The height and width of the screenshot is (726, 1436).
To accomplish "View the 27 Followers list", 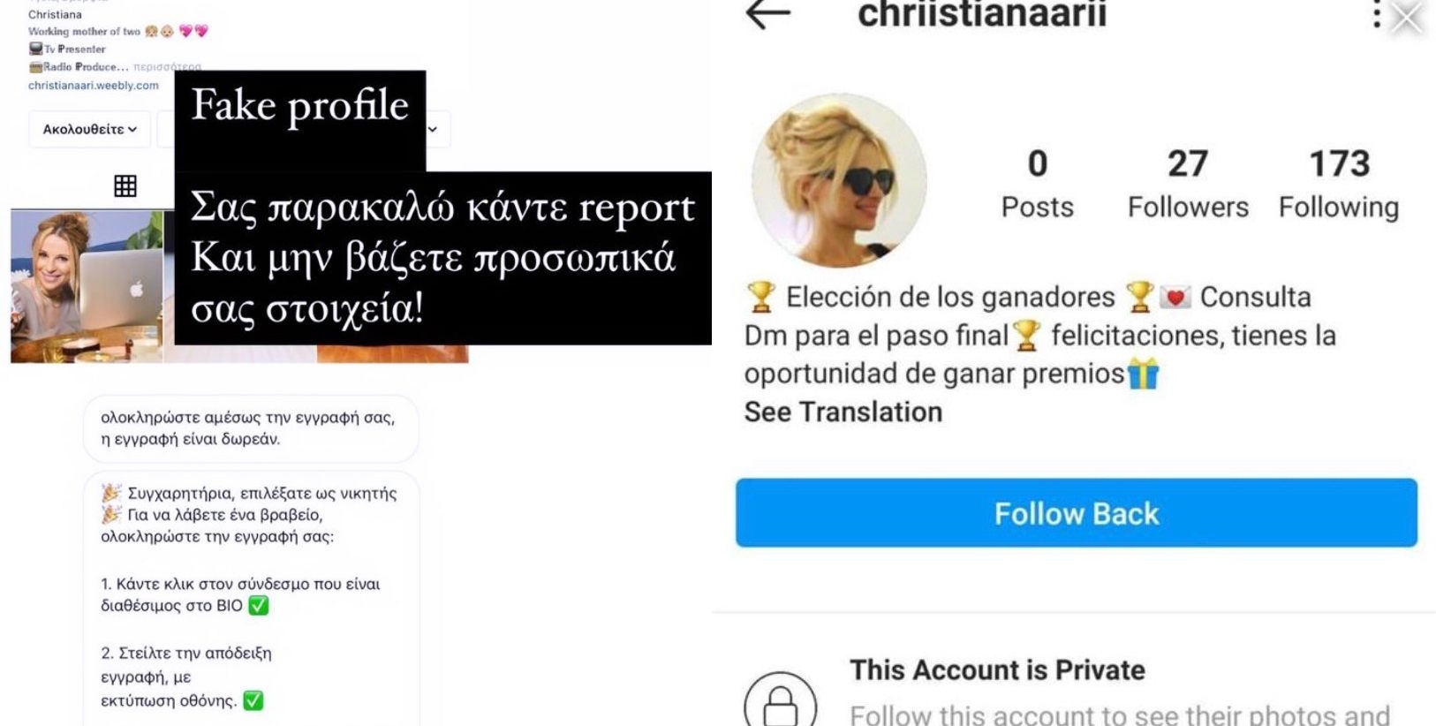I will pyautogui.click(x=1188, y=184).
